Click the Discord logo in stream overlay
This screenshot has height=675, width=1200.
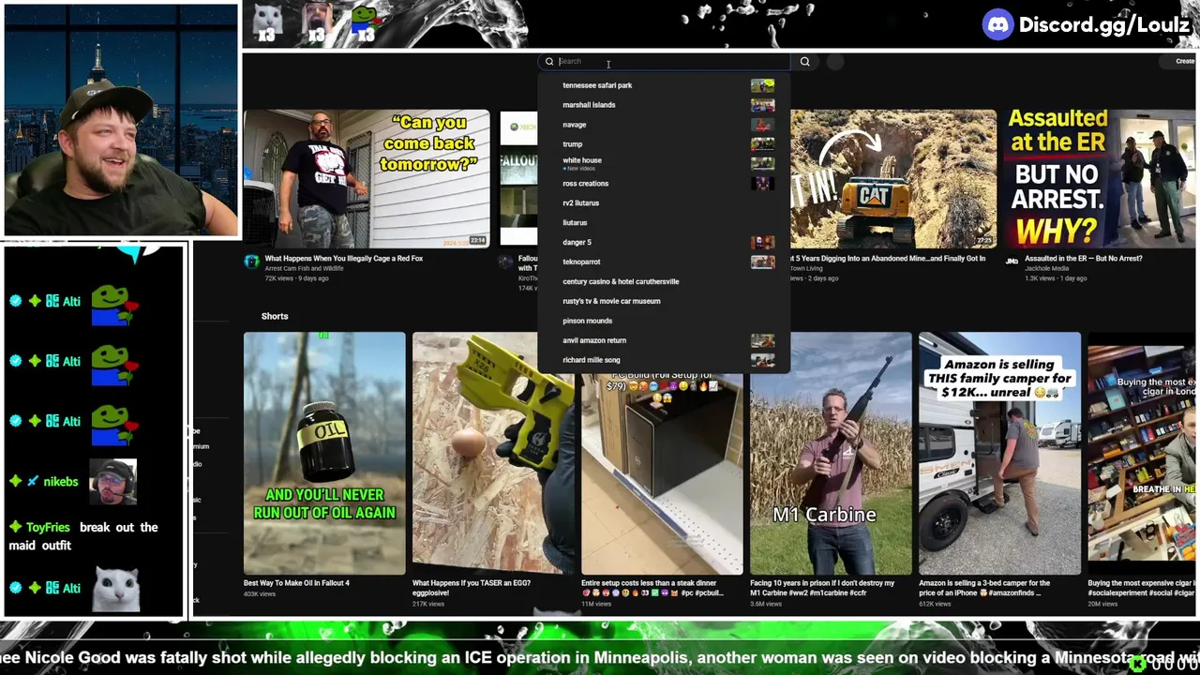coord(997,24)
